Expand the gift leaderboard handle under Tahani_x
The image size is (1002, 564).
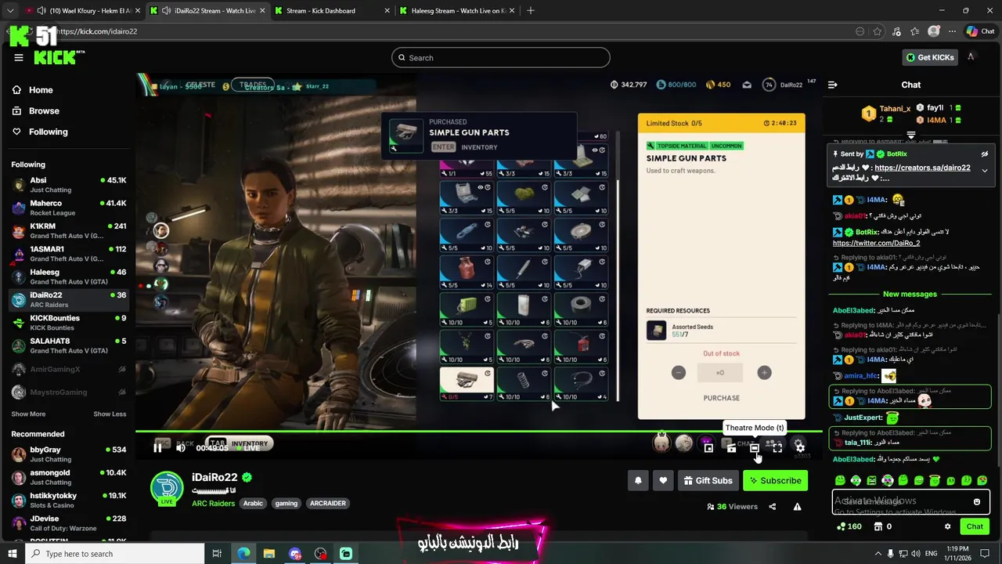tap(910, 136)
